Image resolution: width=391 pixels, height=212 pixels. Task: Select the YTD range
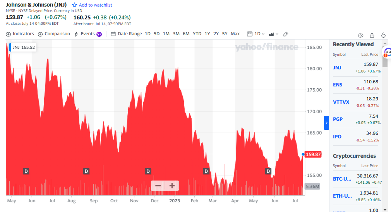tap(197, 34)
